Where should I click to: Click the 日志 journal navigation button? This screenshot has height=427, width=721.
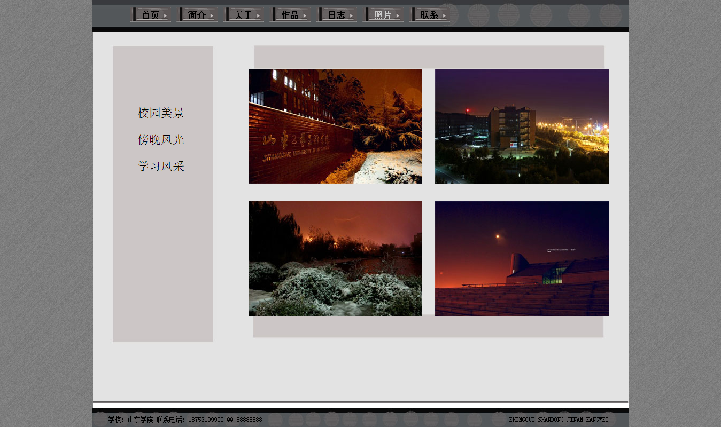[336, 15]
